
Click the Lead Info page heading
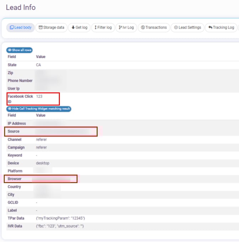(21, 7)
